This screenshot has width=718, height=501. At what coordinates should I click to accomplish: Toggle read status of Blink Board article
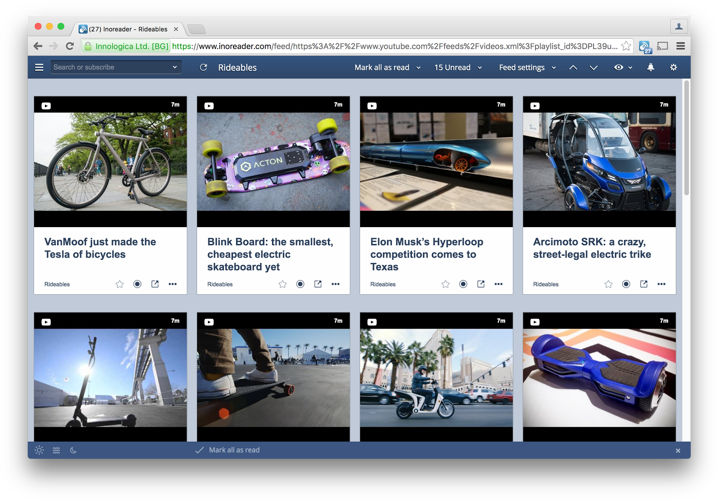pyautogui.click(x=300, y=284)
